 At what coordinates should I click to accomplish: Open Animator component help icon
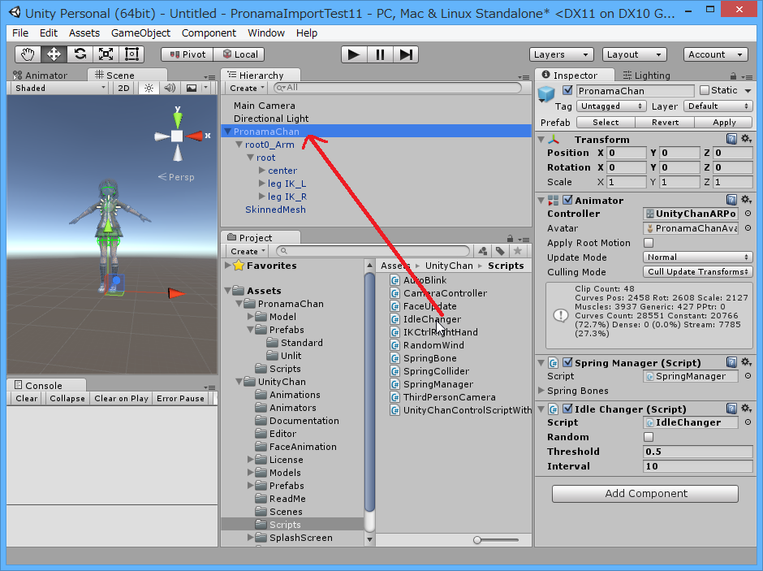click(731, 200)
